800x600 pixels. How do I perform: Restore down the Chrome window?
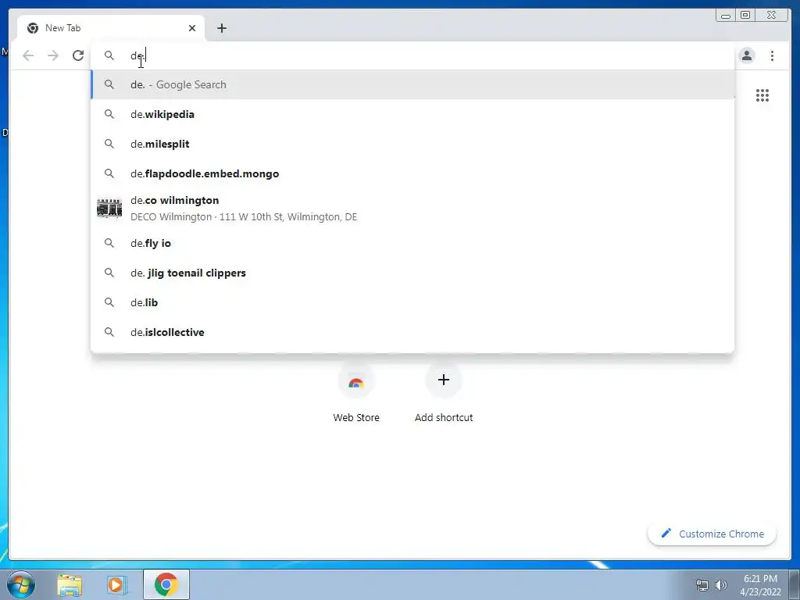[745, 16]
